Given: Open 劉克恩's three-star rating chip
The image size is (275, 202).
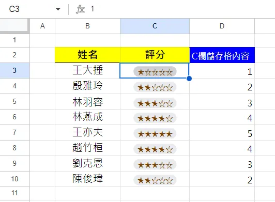Looking at the screenshot, I should (x=155, y=165).
